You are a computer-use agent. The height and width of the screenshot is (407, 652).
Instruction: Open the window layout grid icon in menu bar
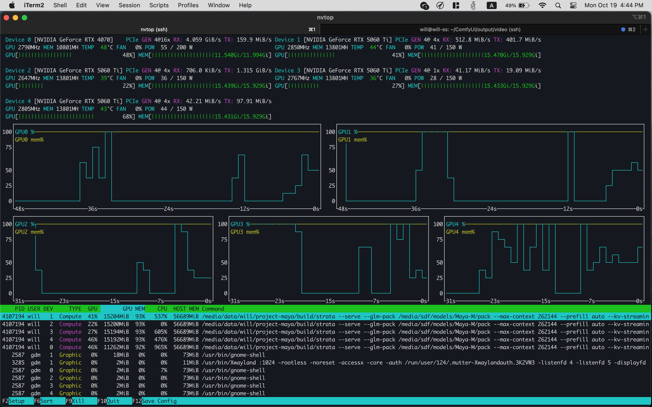click(x=456, y=5)
